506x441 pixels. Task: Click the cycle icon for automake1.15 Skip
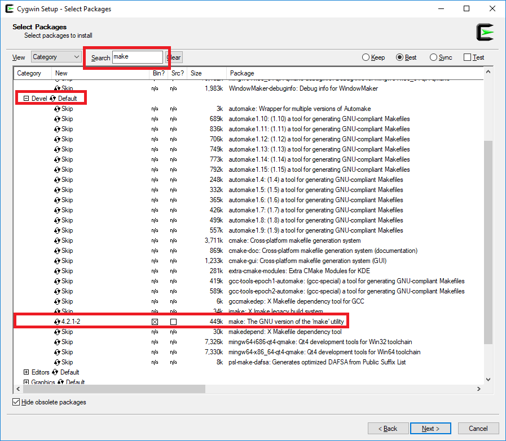tap(57, 170)
